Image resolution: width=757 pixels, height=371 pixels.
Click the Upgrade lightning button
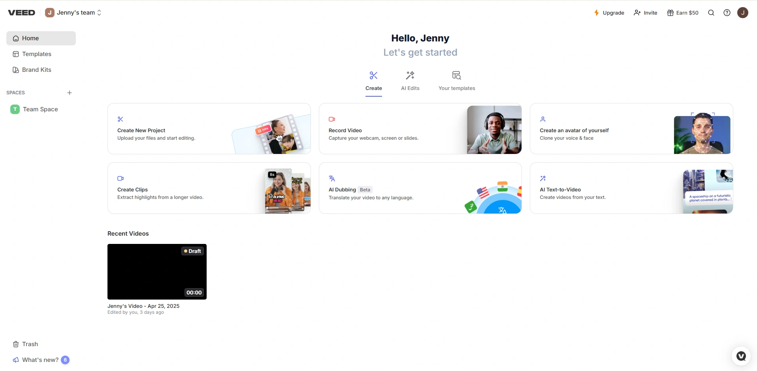point(609,13)
